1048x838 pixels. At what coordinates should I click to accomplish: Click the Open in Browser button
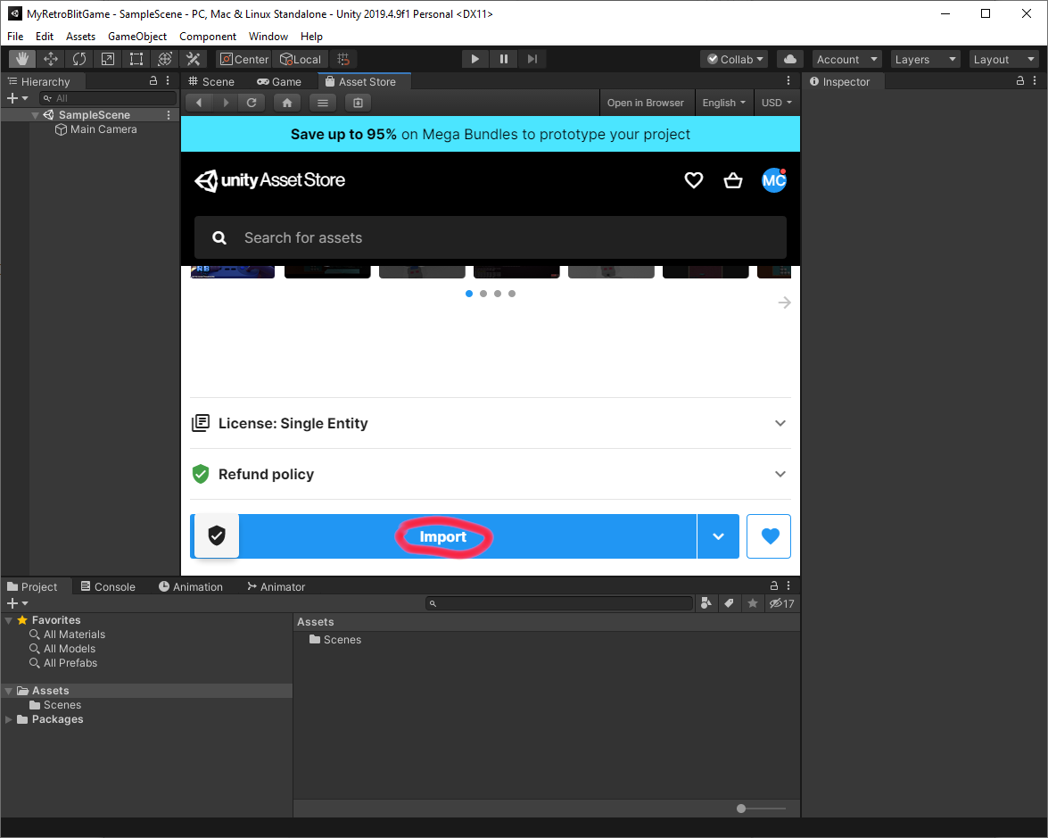[x=645, y=103]
